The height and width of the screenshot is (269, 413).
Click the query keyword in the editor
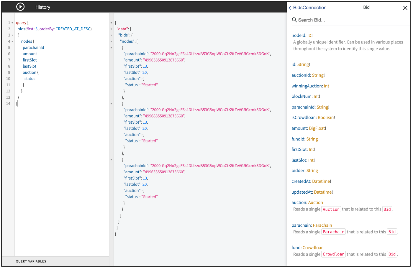click(21, 23)
